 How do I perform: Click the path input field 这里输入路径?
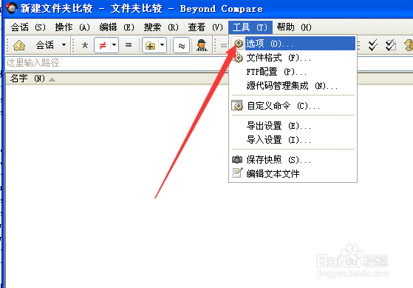pyautogui.click(x=117, y=63)
